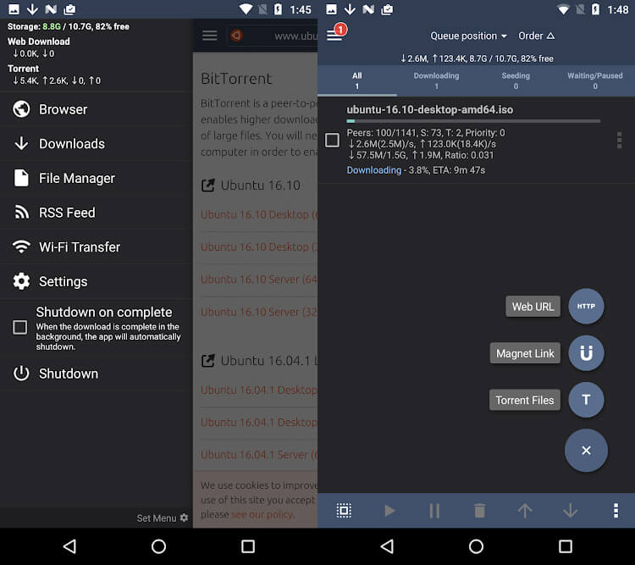Tap the Wi-Fi Transfer signal icon
Screen dimensions: 635x565
(x=21, y=246)
